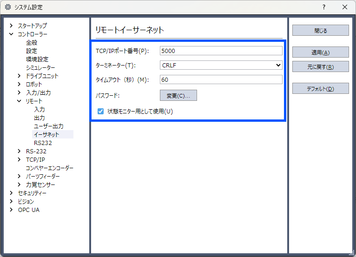
Task: Click the 変更(C)... password button
Action: tap(178, 95)
